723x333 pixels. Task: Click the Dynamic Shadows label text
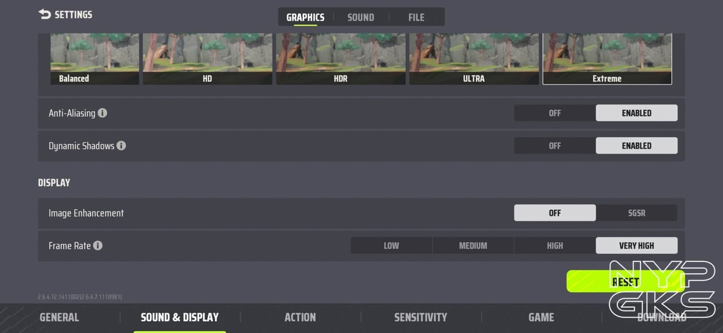tap(81, 146)
